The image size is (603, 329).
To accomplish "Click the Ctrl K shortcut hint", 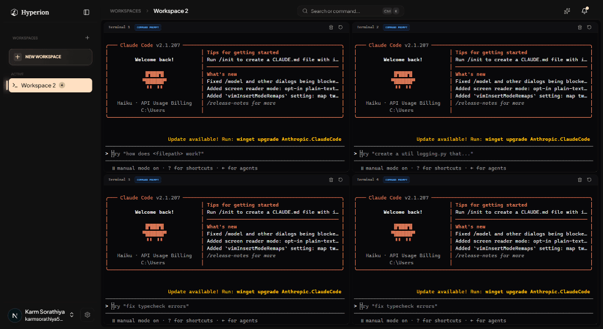I will [391, 11].
